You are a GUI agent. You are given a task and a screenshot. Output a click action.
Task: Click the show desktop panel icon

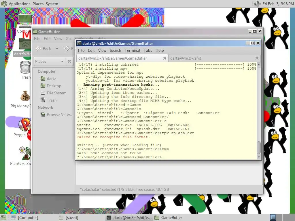[x=3, y=218]
